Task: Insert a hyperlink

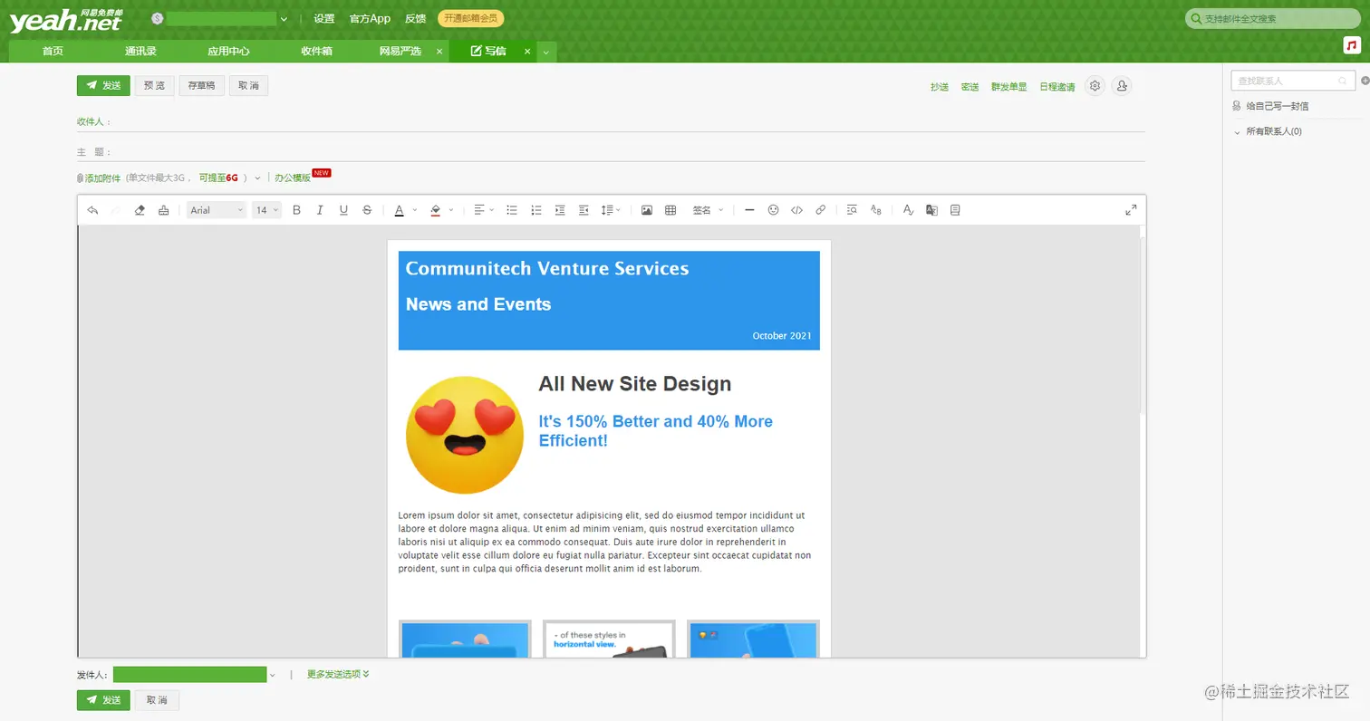Action: click(x=820, y=210)
